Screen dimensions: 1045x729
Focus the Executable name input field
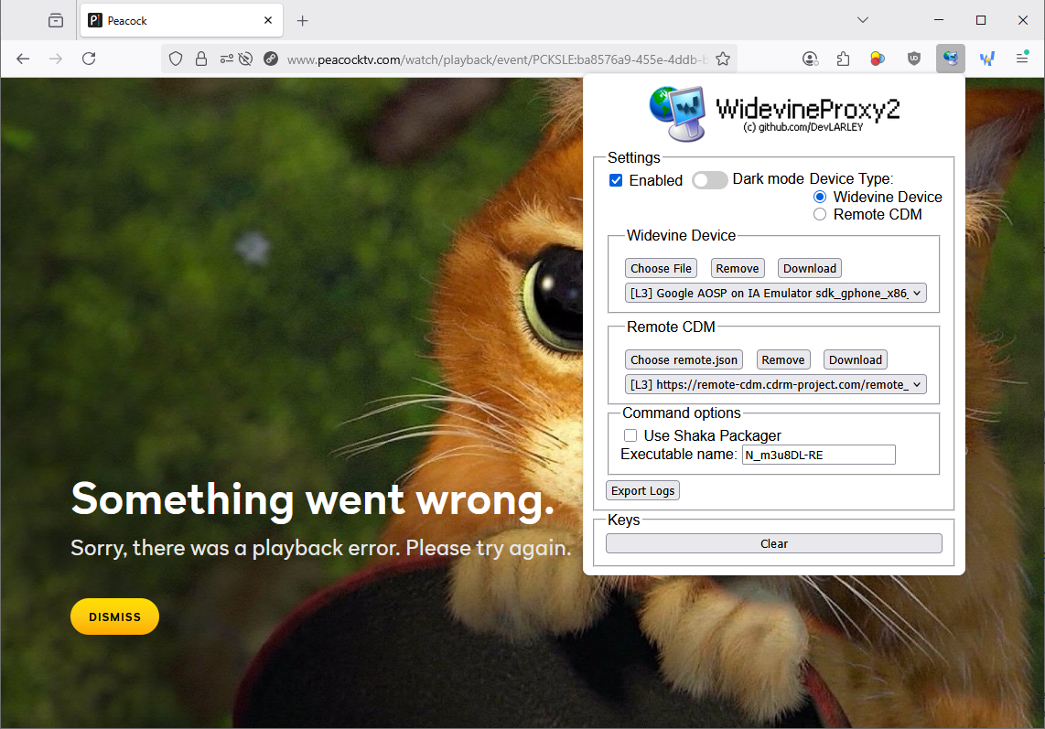click(x=818, y=455)
